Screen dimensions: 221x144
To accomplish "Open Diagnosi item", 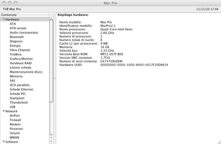I will [16, 41].
